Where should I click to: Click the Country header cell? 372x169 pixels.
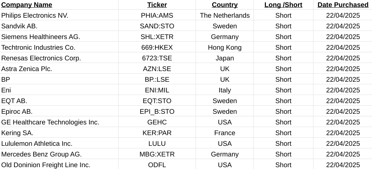pos(225,5)
